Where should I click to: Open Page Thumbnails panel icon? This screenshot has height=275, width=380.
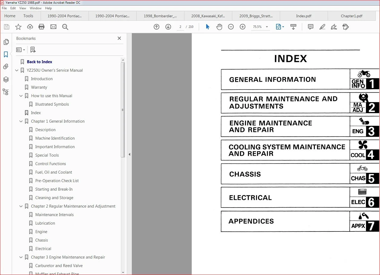pyautogui.click(x=6, y=42)
